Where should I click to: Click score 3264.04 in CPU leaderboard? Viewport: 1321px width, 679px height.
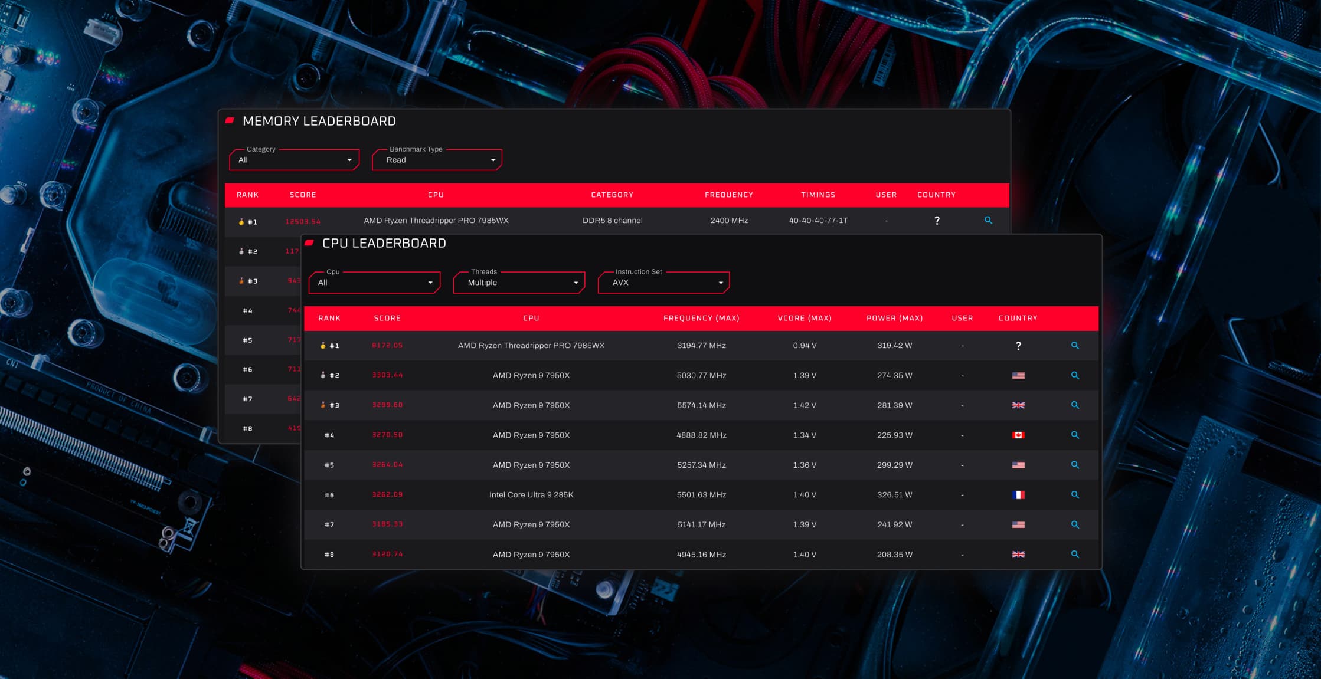click(x=387, y=465)
